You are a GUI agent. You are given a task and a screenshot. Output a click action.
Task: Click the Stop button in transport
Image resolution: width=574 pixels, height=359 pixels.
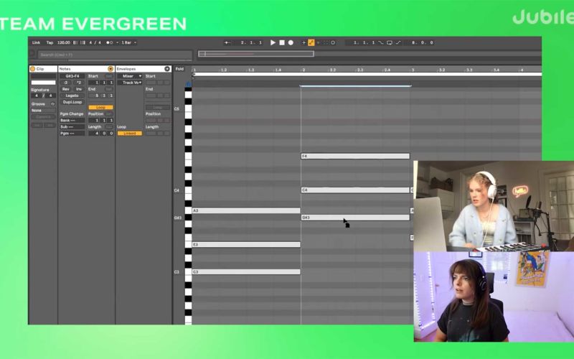click(281, 42)
